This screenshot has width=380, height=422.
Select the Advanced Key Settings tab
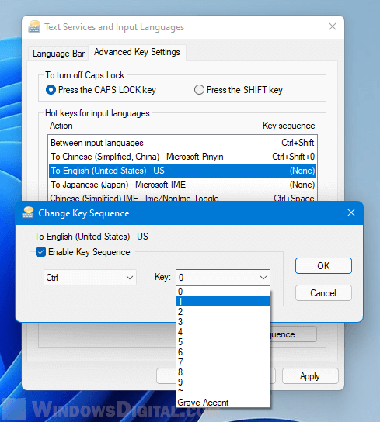(137, 52)
